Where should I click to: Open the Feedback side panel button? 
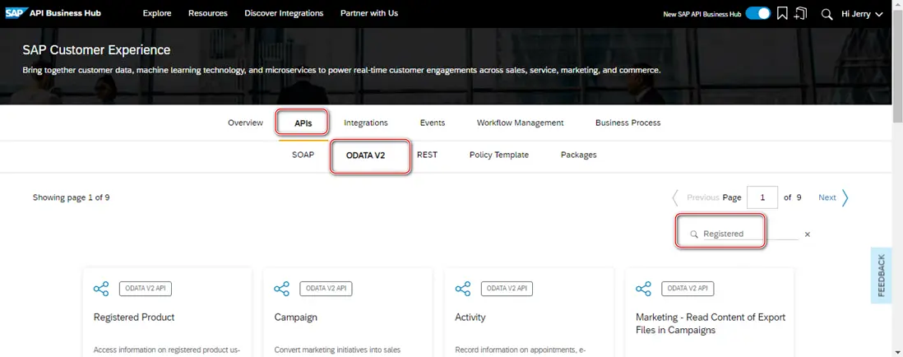click(x=882, y=276)
